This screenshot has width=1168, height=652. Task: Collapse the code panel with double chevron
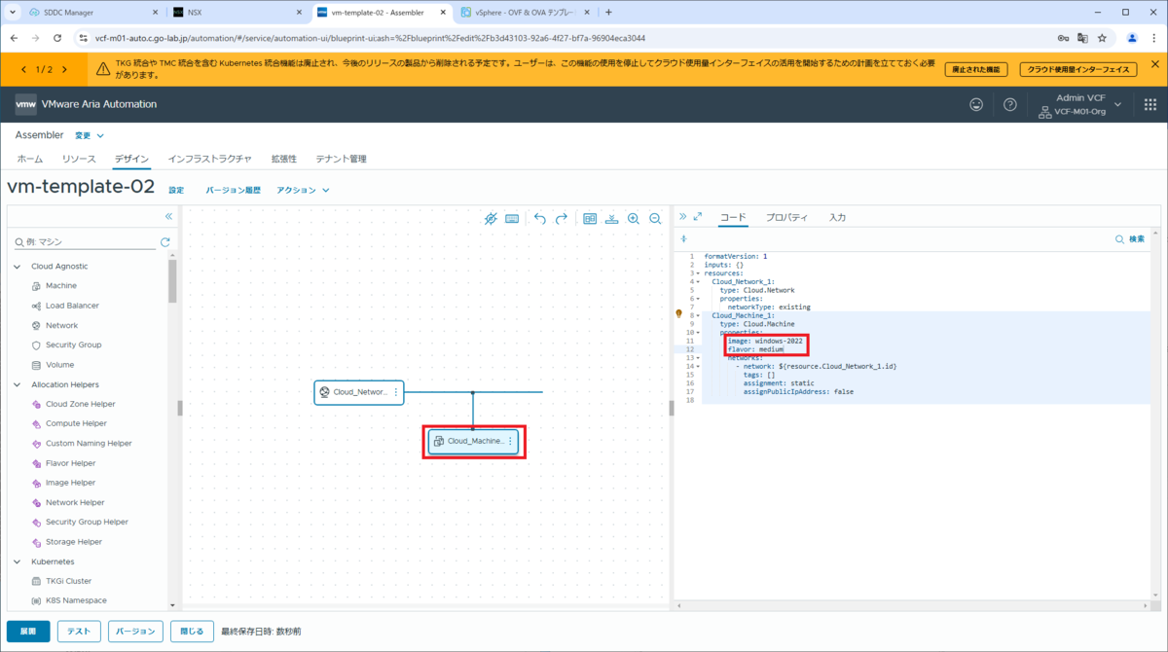(x=682, y=217)
